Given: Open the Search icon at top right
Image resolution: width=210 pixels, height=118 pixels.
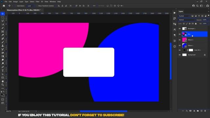Looking at the screenshot, I should (x=197, y=6).
